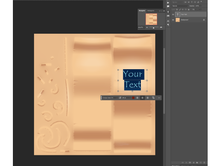Prevent artboard auto-nesting lock icon
Image resolution: width=221 pixels, height=166 pixels.
point(186,10)
